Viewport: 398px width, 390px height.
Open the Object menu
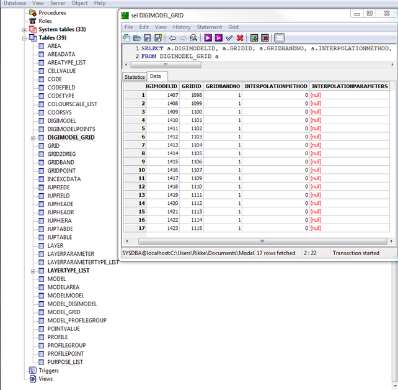(79, 3)
